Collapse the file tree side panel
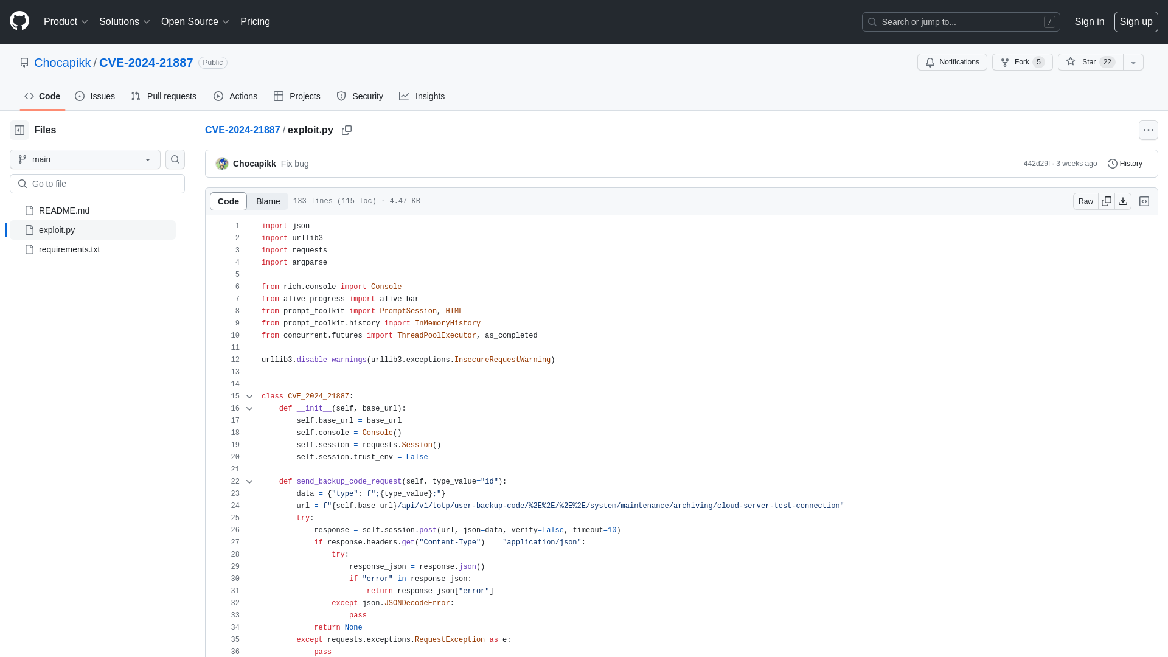 pyautogui.click(x=19, y=130)
